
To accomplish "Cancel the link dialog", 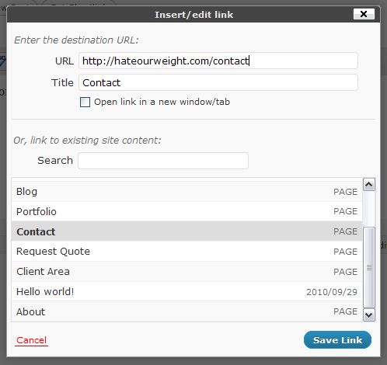I will coord(31,340).
